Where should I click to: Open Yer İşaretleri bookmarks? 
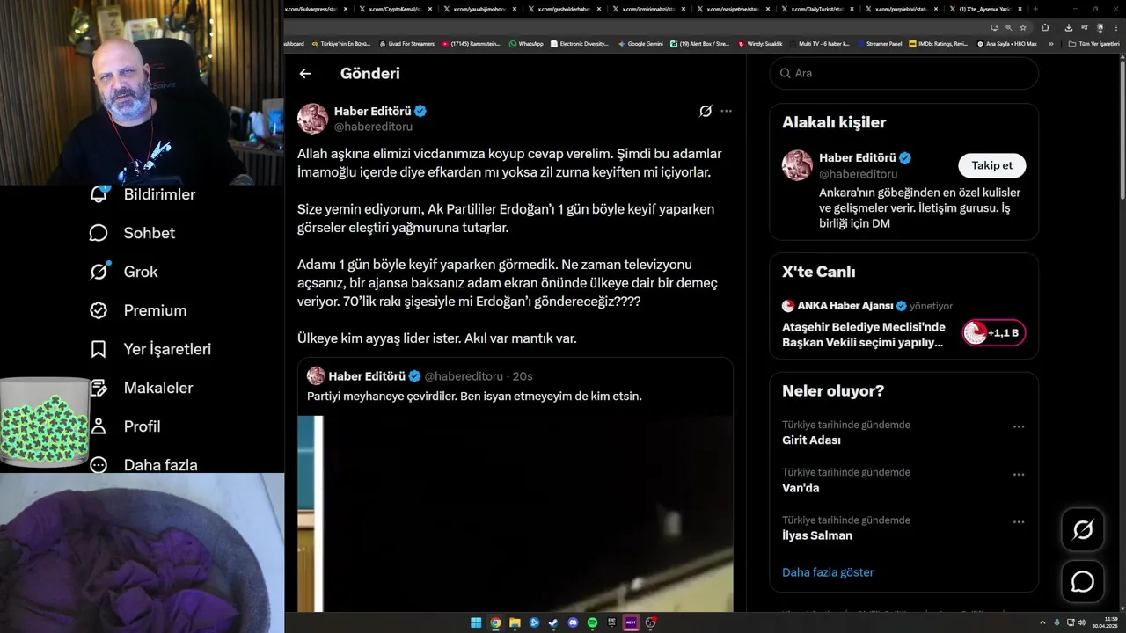click(x=150, y=349)
